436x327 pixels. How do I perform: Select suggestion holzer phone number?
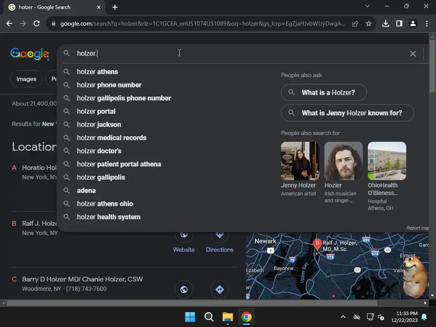pos(109,85)
